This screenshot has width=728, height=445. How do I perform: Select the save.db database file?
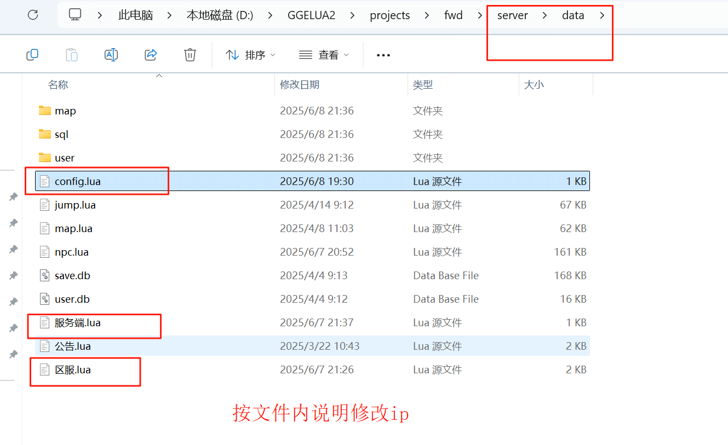72,275
